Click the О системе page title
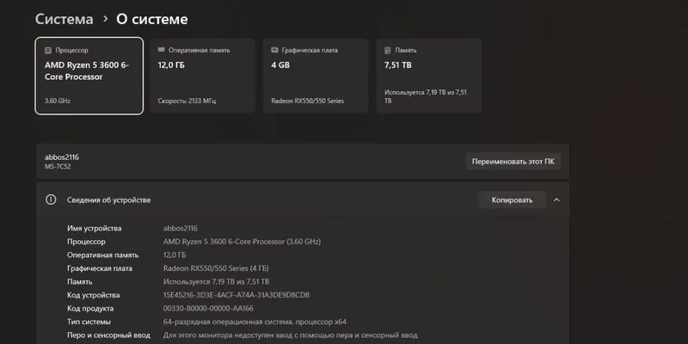The width and height of the screenshot is (688, 344). pos(152,19)
